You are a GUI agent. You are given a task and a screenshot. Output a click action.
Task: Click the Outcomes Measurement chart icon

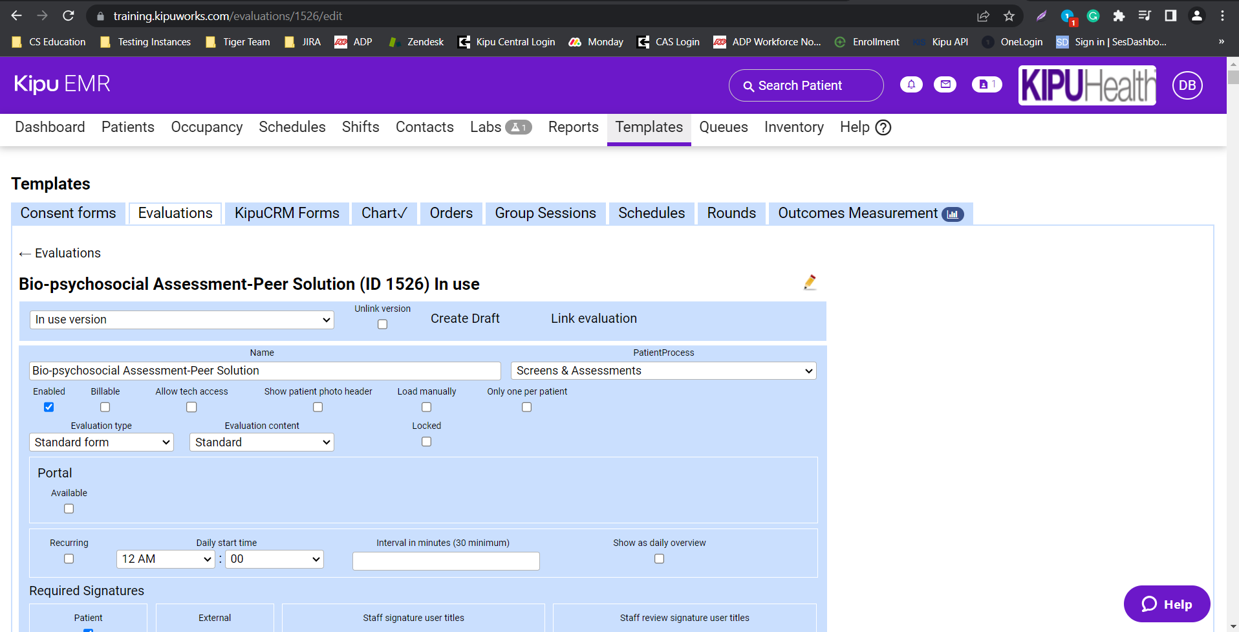[953, 214]
